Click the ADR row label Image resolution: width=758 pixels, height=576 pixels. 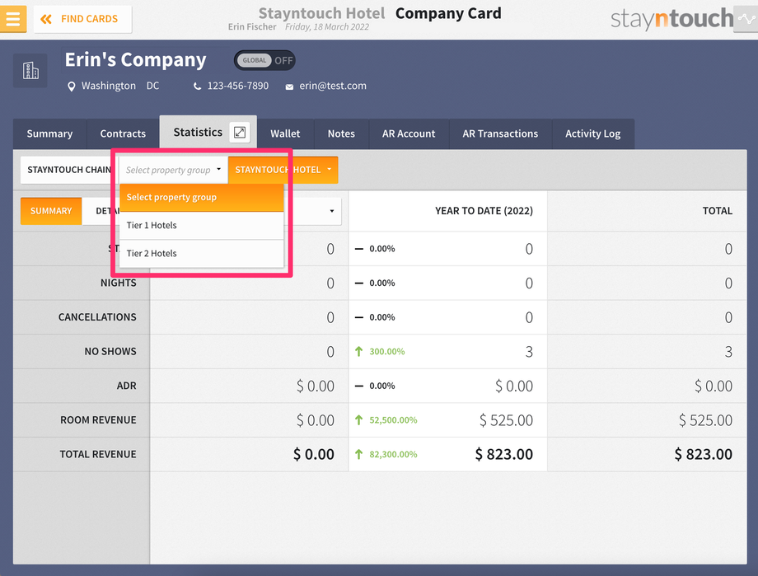click(x=127, y=386)
